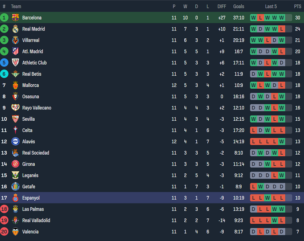Viewport: 304px width, 241px height.
Task: Click the Atl. Madrid crest icon
Action: pyautogui.click(x=15, y=52)
